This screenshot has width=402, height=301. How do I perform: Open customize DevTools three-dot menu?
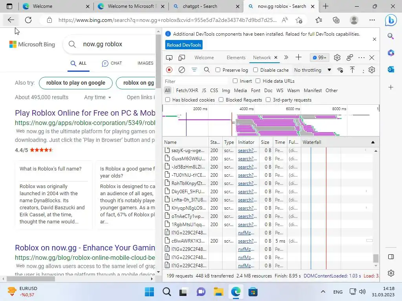pos(362,58)
